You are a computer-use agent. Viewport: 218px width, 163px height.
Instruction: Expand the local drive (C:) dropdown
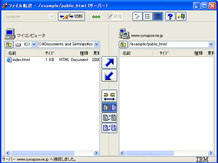tap(34, 44)
